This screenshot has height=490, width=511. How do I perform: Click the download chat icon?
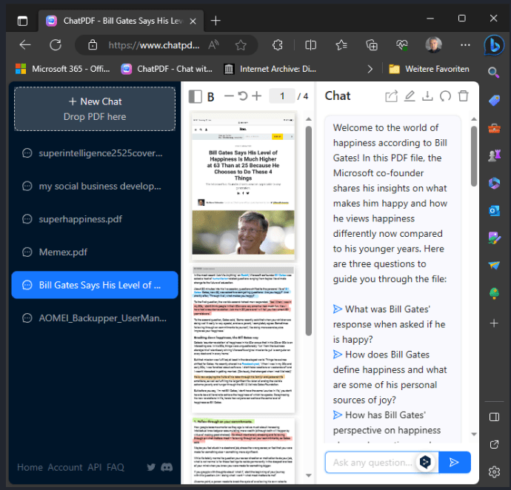pyautogui.click(x=427, y=95)
